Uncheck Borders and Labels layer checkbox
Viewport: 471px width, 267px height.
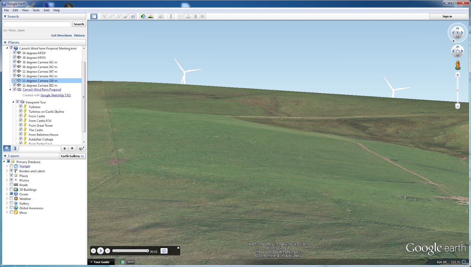coord(11,170)
